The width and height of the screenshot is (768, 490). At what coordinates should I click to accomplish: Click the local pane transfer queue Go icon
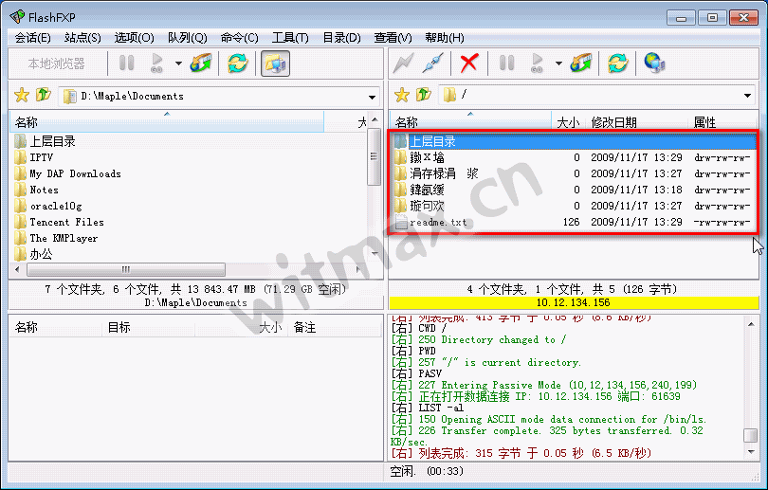coord(156,64)
